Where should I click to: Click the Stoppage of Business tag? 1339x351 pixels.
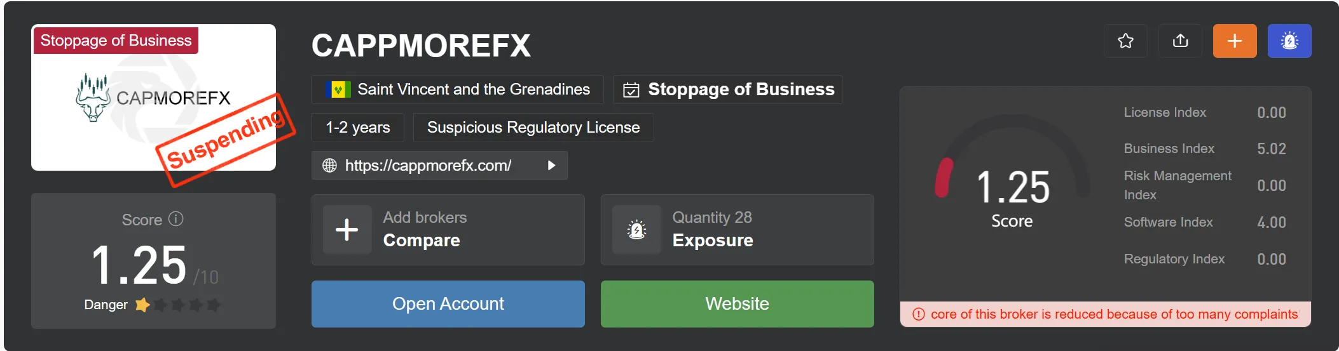point(727,89)
